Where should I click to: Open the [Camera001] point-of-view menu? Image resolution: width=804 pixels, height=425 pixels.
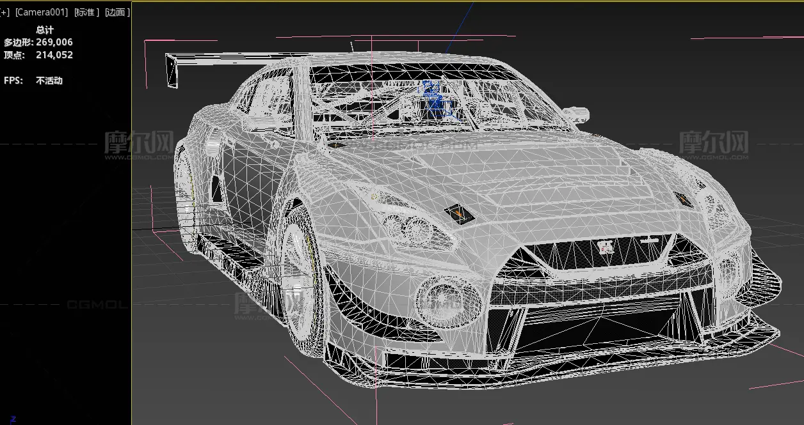[42, 12]
